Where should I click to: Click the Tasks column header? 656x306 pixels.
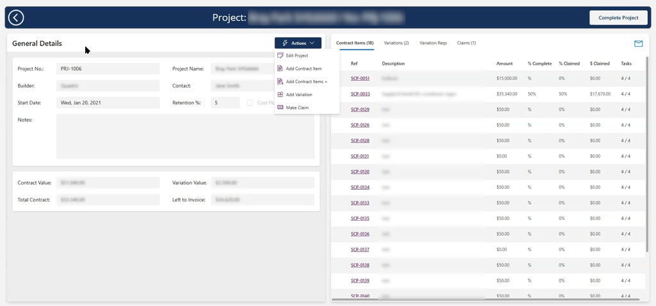[627, 63]
